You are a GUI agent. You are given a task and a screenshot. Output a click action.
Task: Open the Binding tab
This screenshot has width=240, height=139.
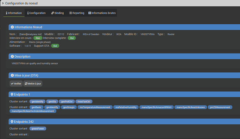[x=57, y=13]
